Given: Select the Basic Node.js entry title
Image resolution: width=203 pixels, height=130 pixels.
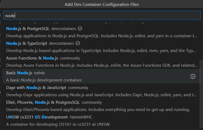Looking at the screenshot, I should coord(19,73).
